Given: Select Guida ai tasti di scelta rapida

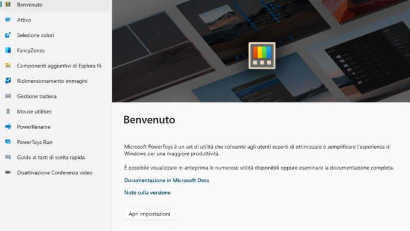Looking at the screenshot, I should tap(55, 158).
